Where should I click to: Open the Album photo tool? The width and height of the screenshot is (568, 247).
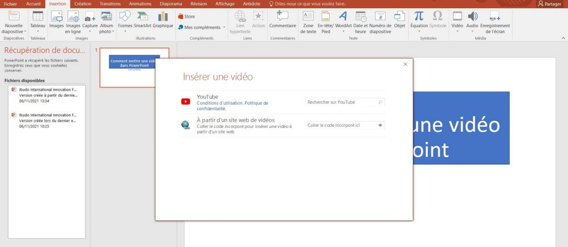pos(106,16)
